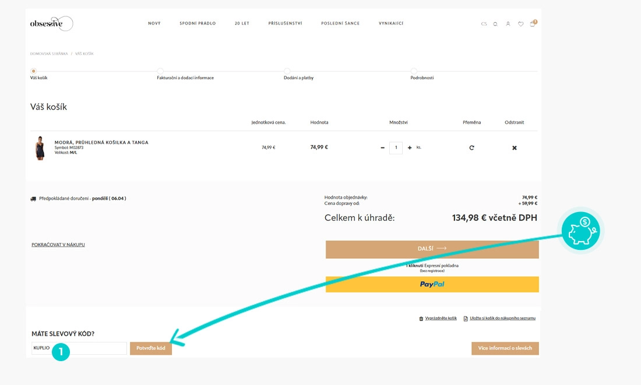The height and width of the screenshot is (385, 641).
Task: Click the Přeměna refresh icon
Action: (472, 147)
